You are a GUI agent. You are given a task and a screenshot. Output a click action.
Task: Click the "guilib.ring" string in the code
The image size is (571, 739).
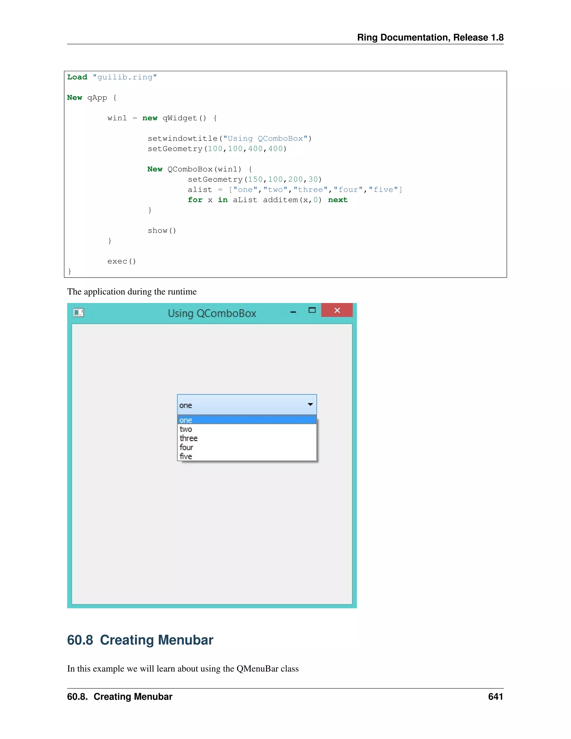tap(124, 77)
